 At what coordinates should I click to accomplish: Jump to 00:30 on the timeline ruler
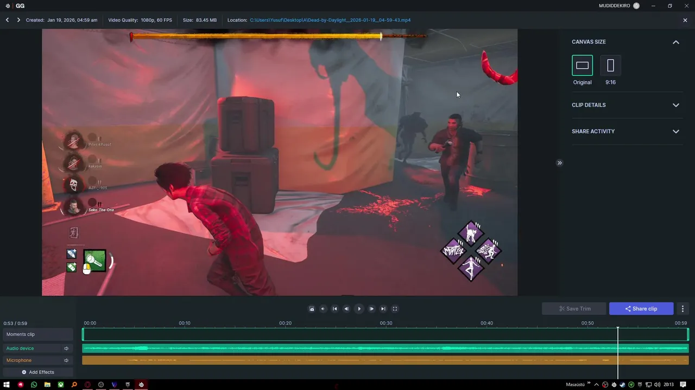[x=386, y=323]
